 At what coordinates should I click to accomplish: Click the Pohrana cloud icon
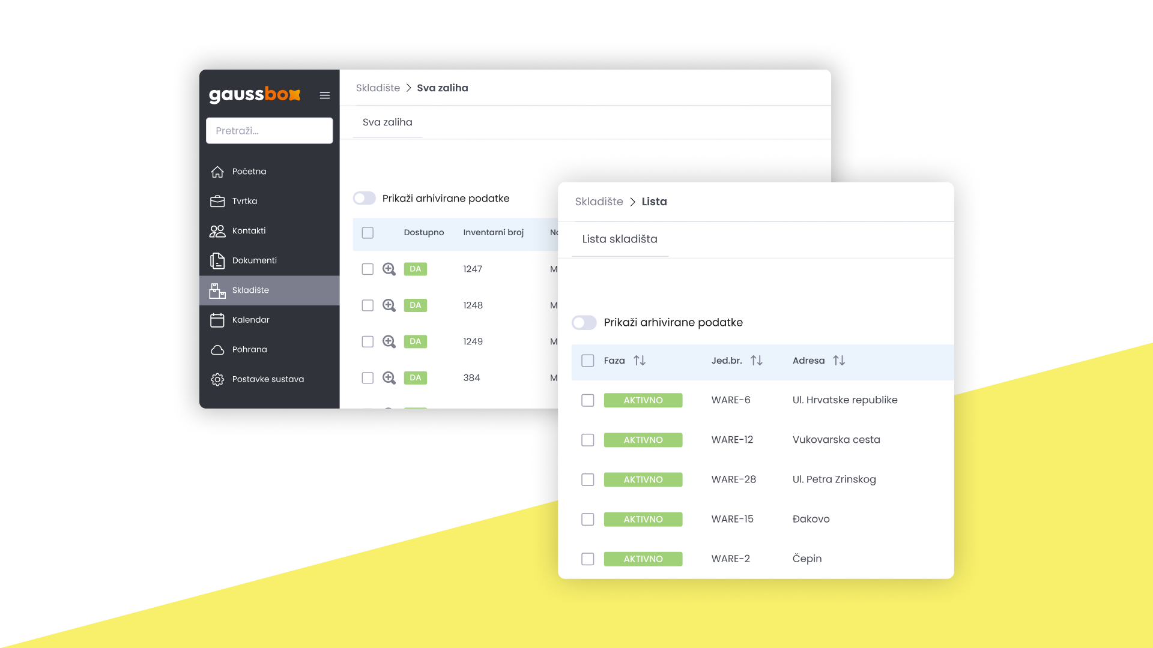[217, 350]
